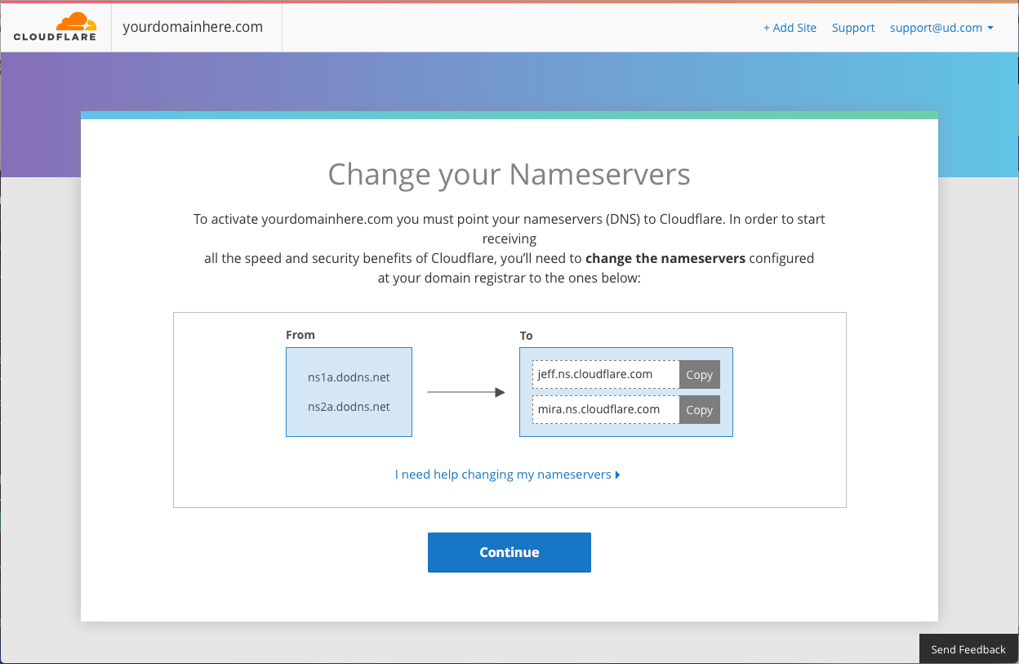Click the + Add Site link
The image size is (1019, 664).
click(x=790, y=28)
